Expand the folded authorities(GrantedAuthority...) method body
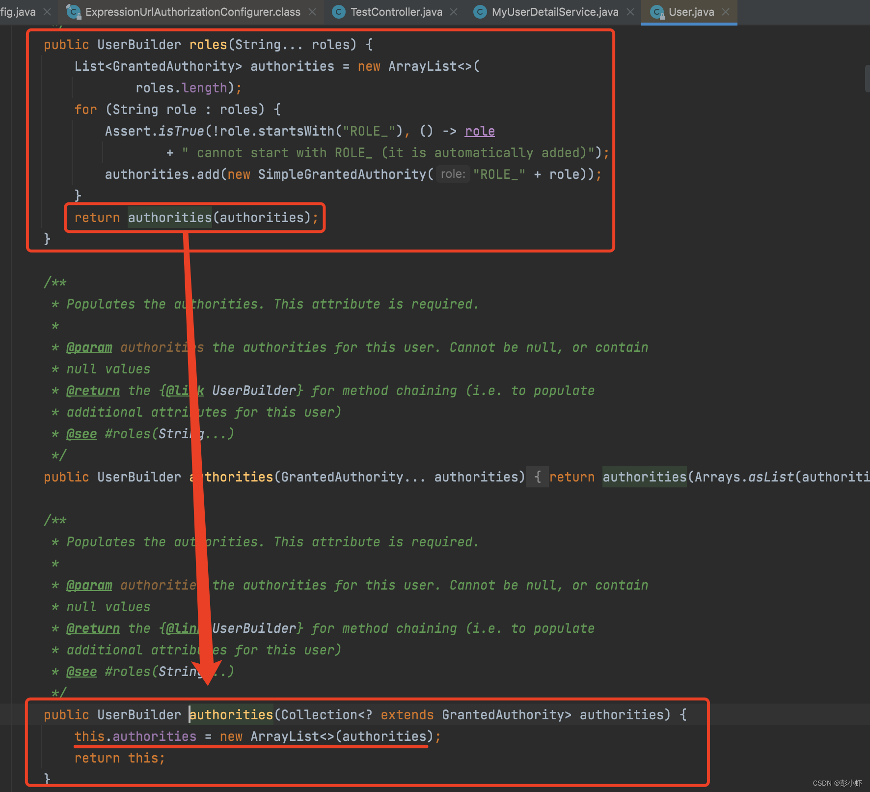Viewport: 870px width, 792px height. [x=538, y=477]
